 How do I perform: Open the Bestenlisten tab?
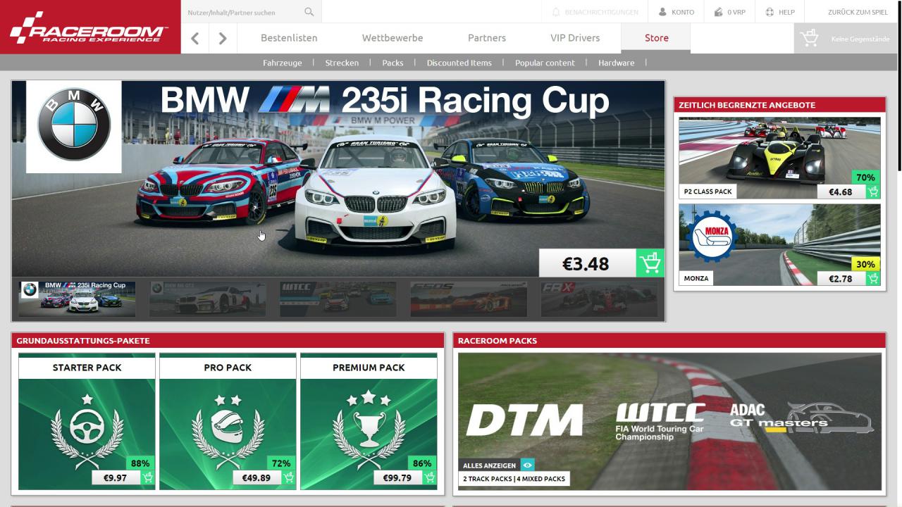(x=289, y=38)
